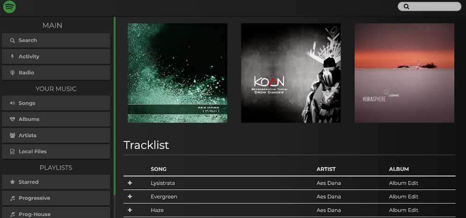Click the file icon beside Local Files

click(12, 151)
